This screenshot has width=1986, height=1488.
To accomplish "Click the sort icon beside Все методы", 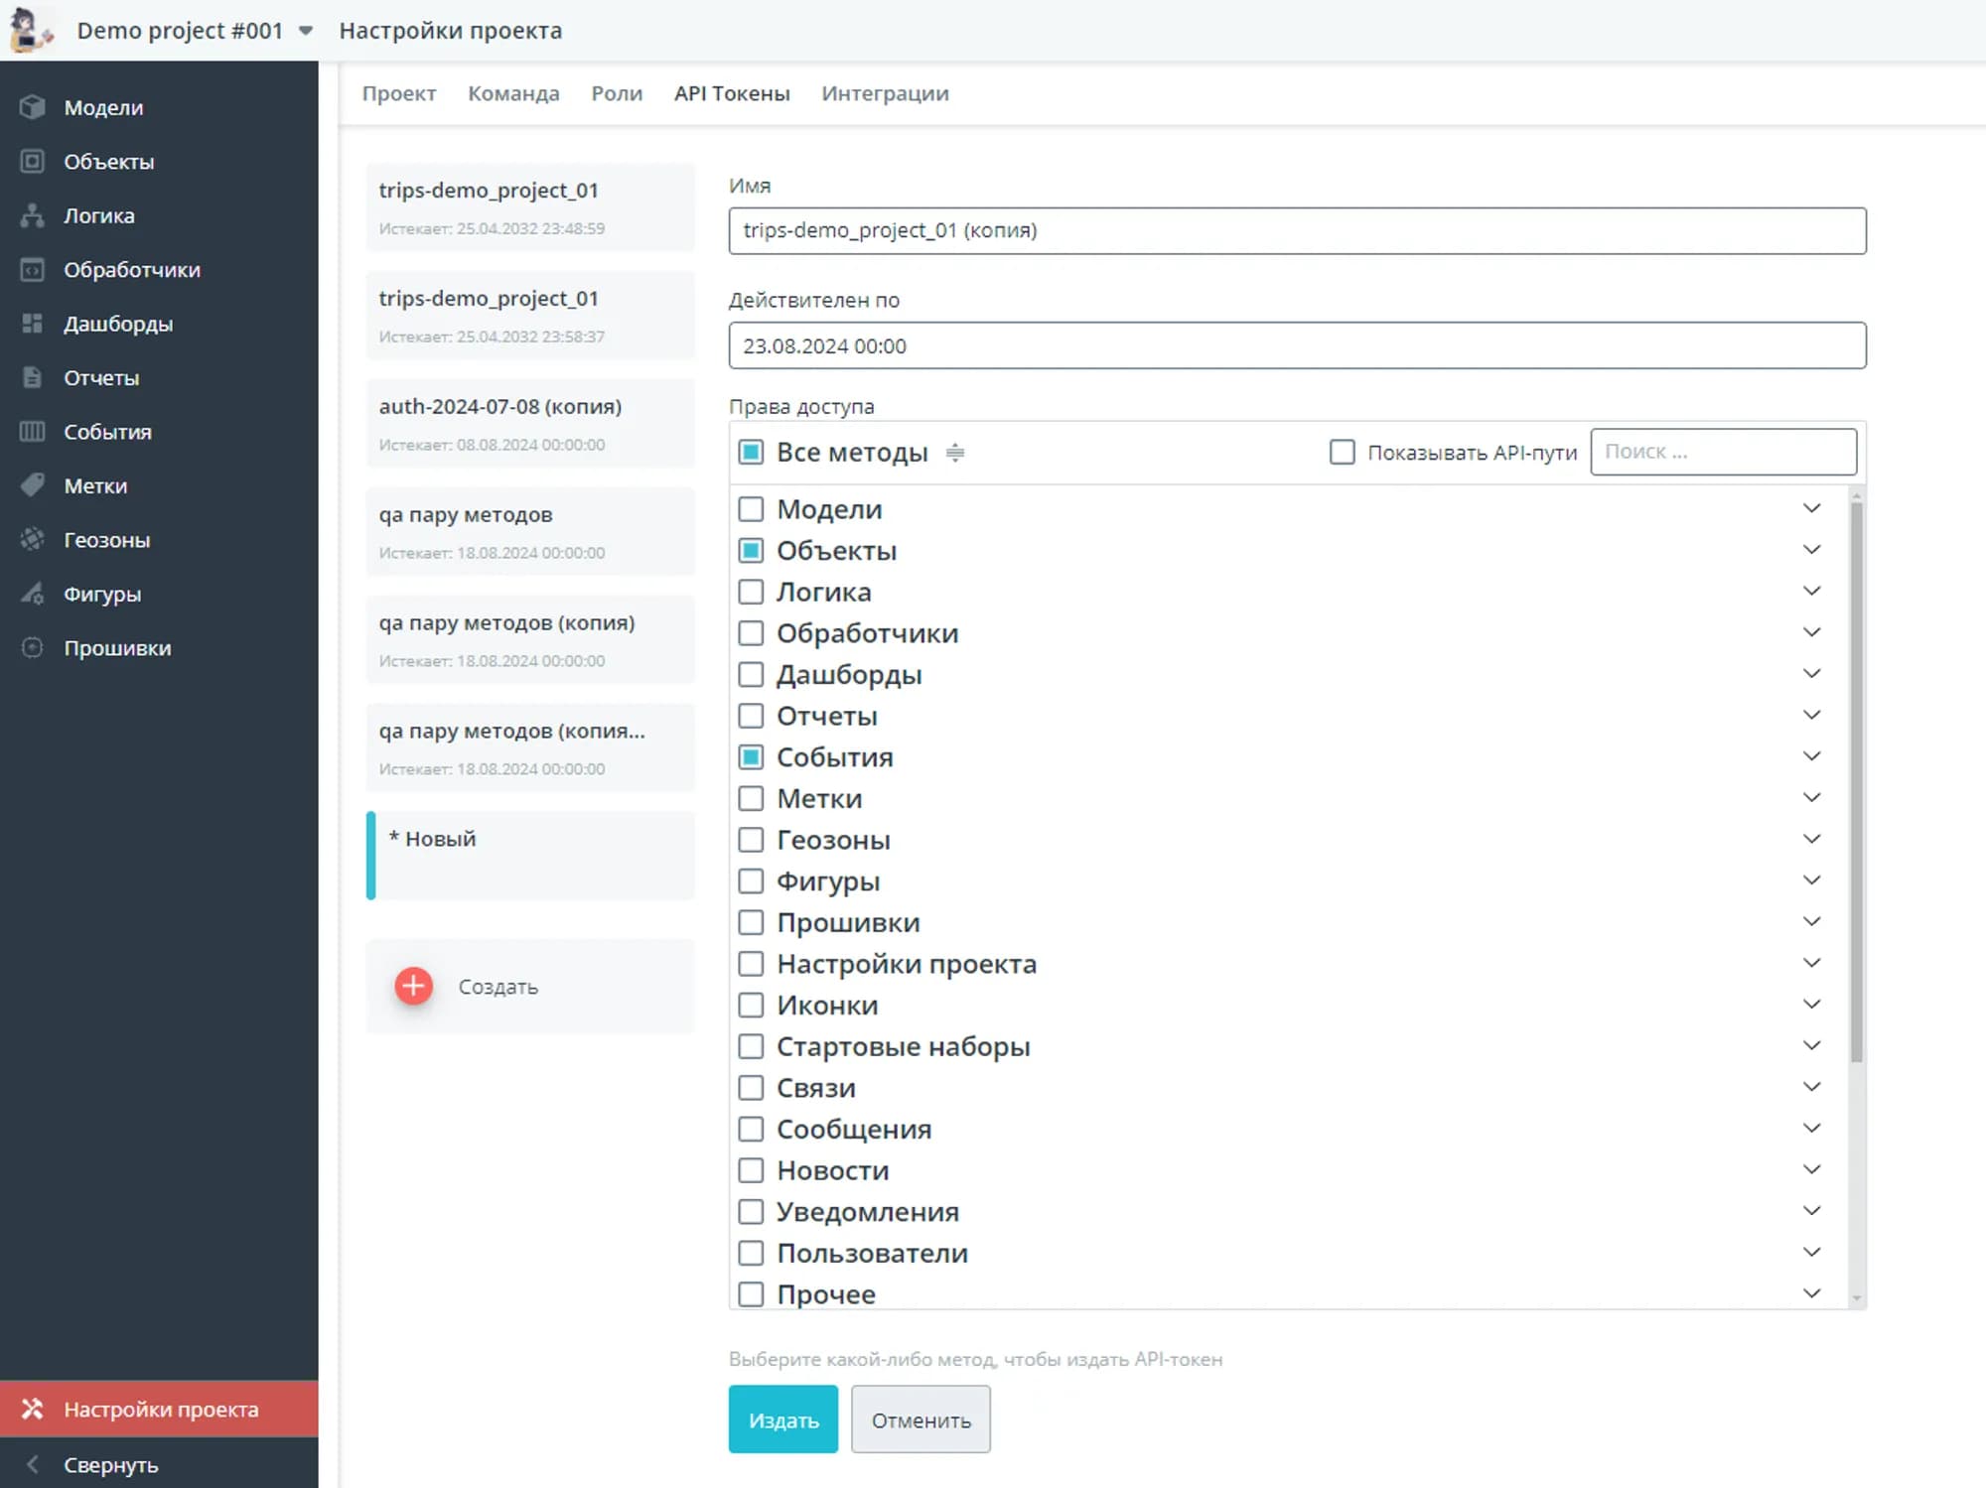I will [x=954, y=453].
